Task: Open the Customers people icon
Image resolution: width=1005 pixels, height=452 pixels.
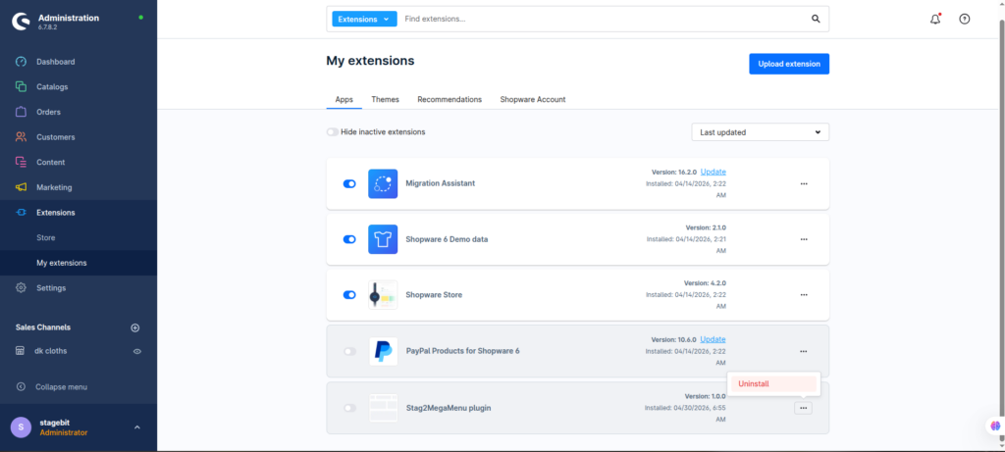Action: click(22, 137)
